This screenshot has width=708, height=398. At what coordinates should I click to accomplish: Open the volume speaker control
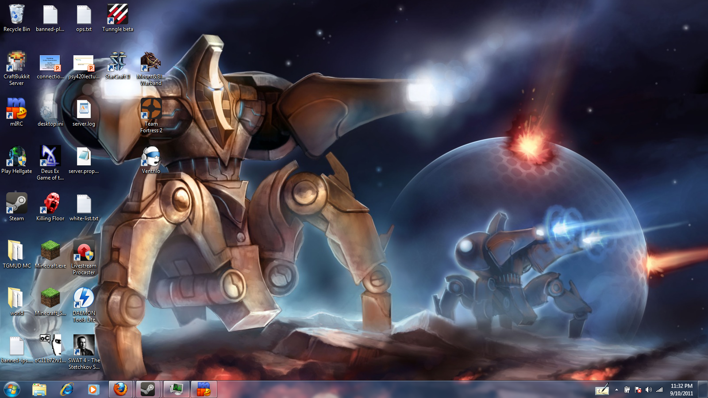coord(648,390)
